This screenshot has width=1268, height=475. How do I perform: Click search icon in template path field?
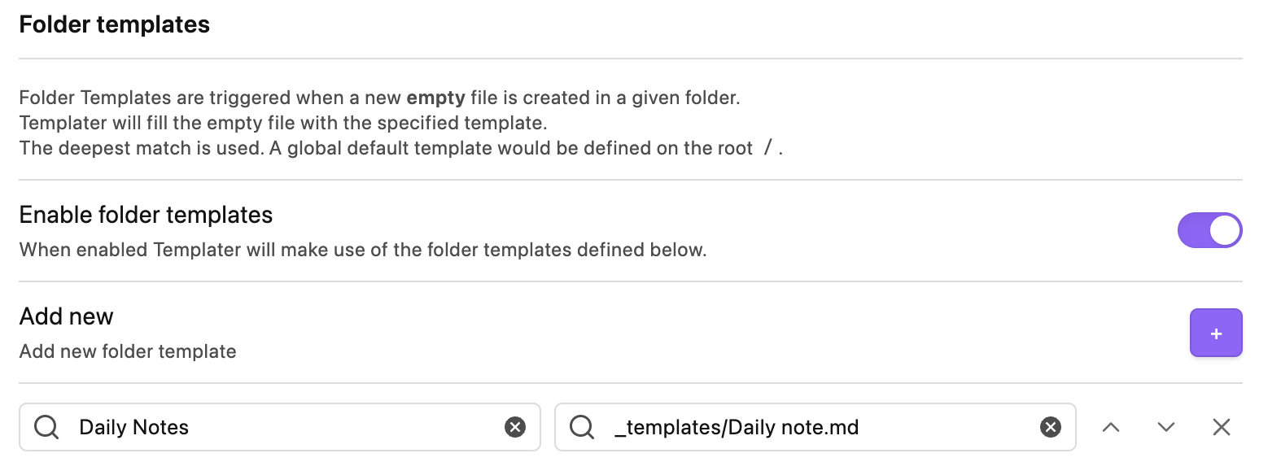(x=582, y=427)
